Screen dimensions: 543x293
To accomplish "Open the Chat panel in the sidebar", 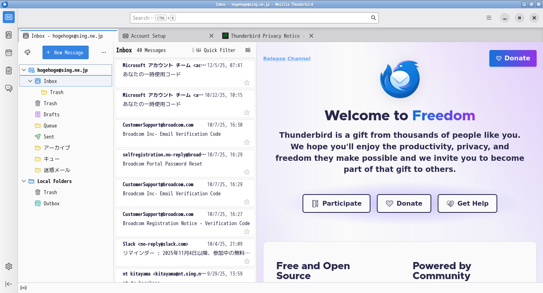I will [x=9, y=88].
